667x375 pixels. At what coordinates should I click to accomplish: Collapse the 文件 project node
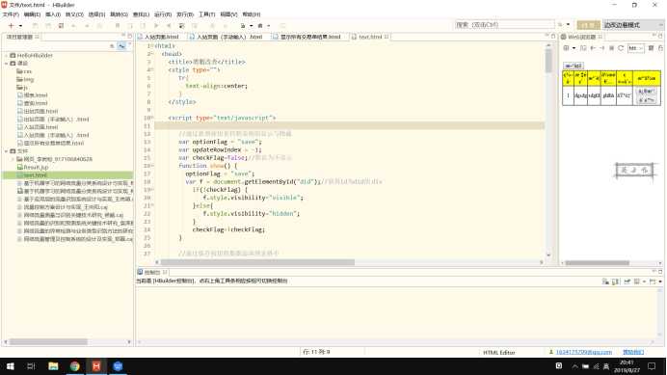click(x=6, y=151)
